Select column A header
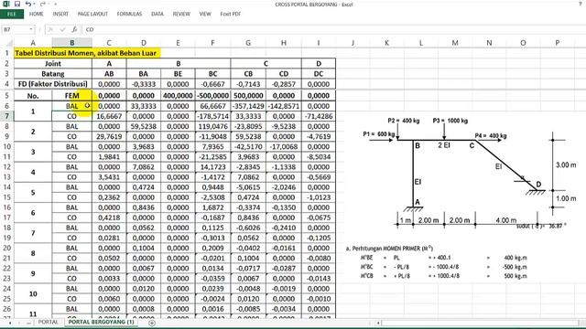 [33, 43]
